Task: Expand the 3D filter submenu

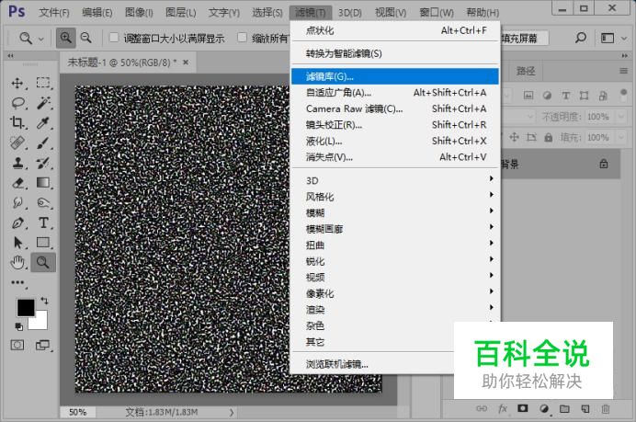Action: point(395,180)
